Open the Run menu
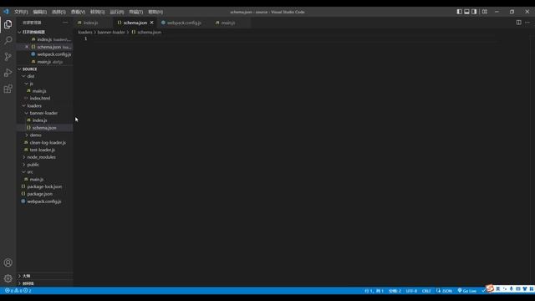The width and height of the screenshot is (535, 301). pos(117,12)
